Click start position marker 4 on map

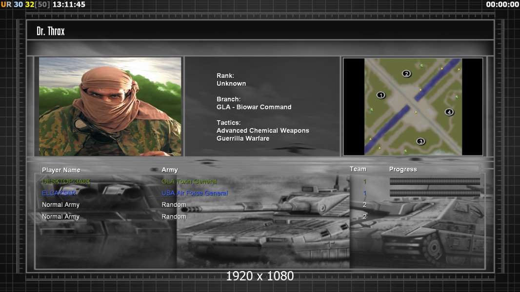click(x=449, y=112)
